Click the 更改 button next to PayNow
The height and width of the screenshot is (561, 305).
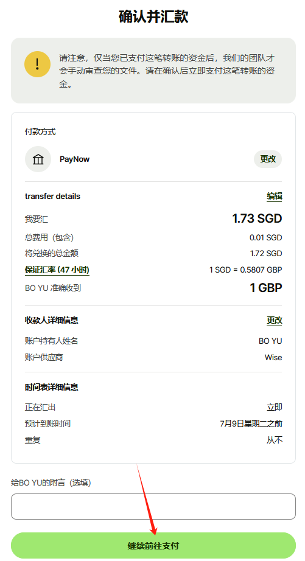[x=268, y=159]
